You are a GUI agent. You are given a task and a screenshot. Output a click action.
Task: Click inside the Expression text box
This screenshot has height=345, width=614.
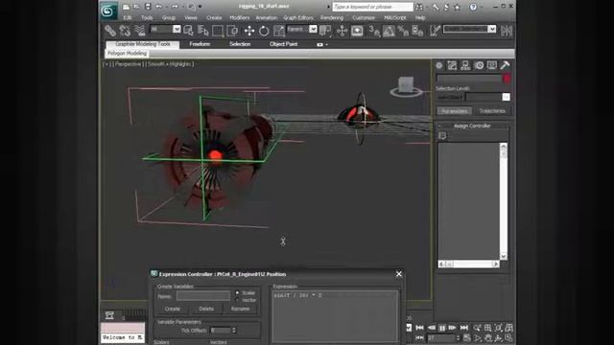(x=335, y=317)
